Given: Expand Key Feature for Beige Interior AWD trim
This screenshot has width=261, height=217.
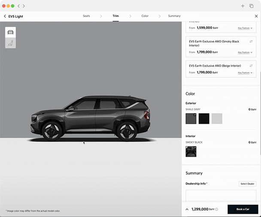Looking at the screenshot, I should (245, 73).
